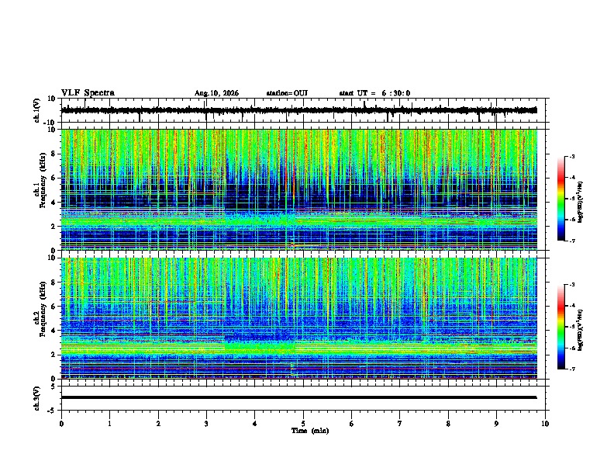614x475 pixels.
Task: Click the ch.2 spectrogram panel
Action: point(303,318)
